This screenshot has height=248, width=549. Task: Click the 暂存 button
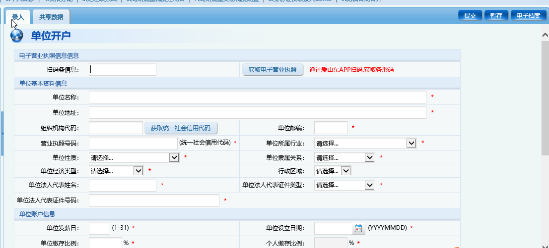496,15
